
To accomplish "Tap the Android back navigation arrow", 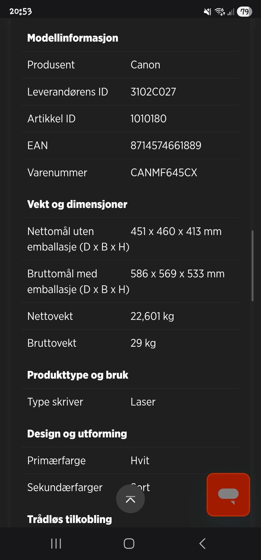I will coord(202,544).
